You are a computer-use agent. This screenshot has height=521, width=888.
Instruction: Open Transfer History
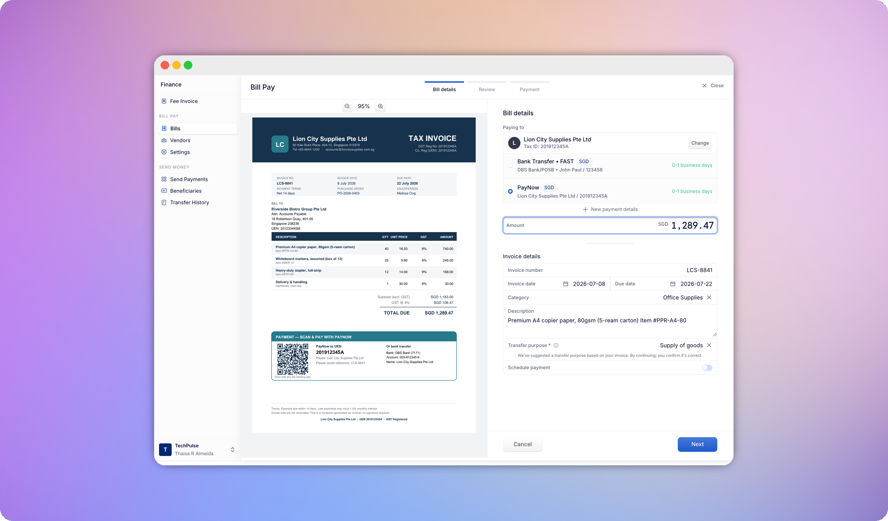point(197,202)
